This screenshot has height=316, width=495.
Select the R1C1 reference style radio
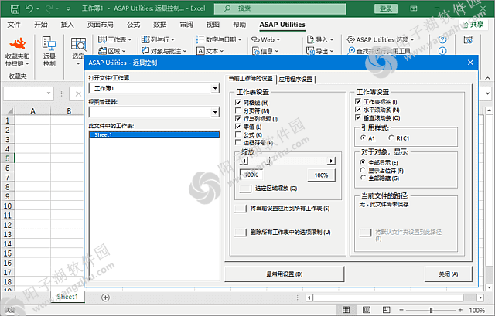(391, 138)
